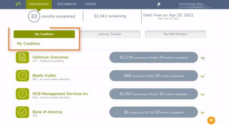Click the Bank of America creditor name
The image size is (229, 129).
[47, 112]
